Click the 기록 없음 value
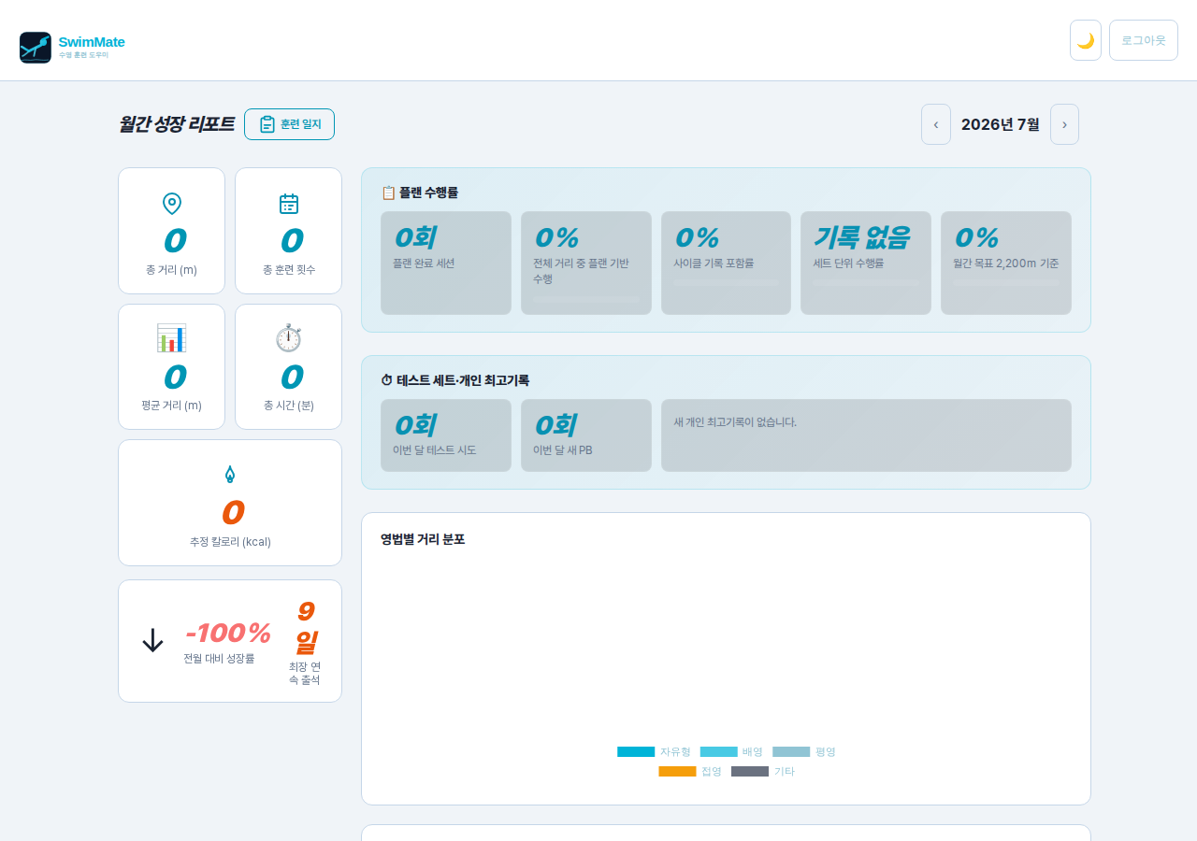This screenshot has height=841, width=1197. [860, 237]
